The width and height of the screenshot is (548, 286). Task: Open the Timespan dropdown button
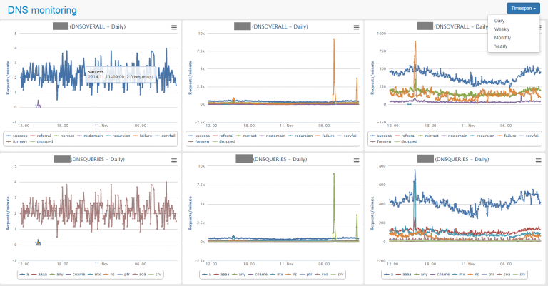(523, 9)
